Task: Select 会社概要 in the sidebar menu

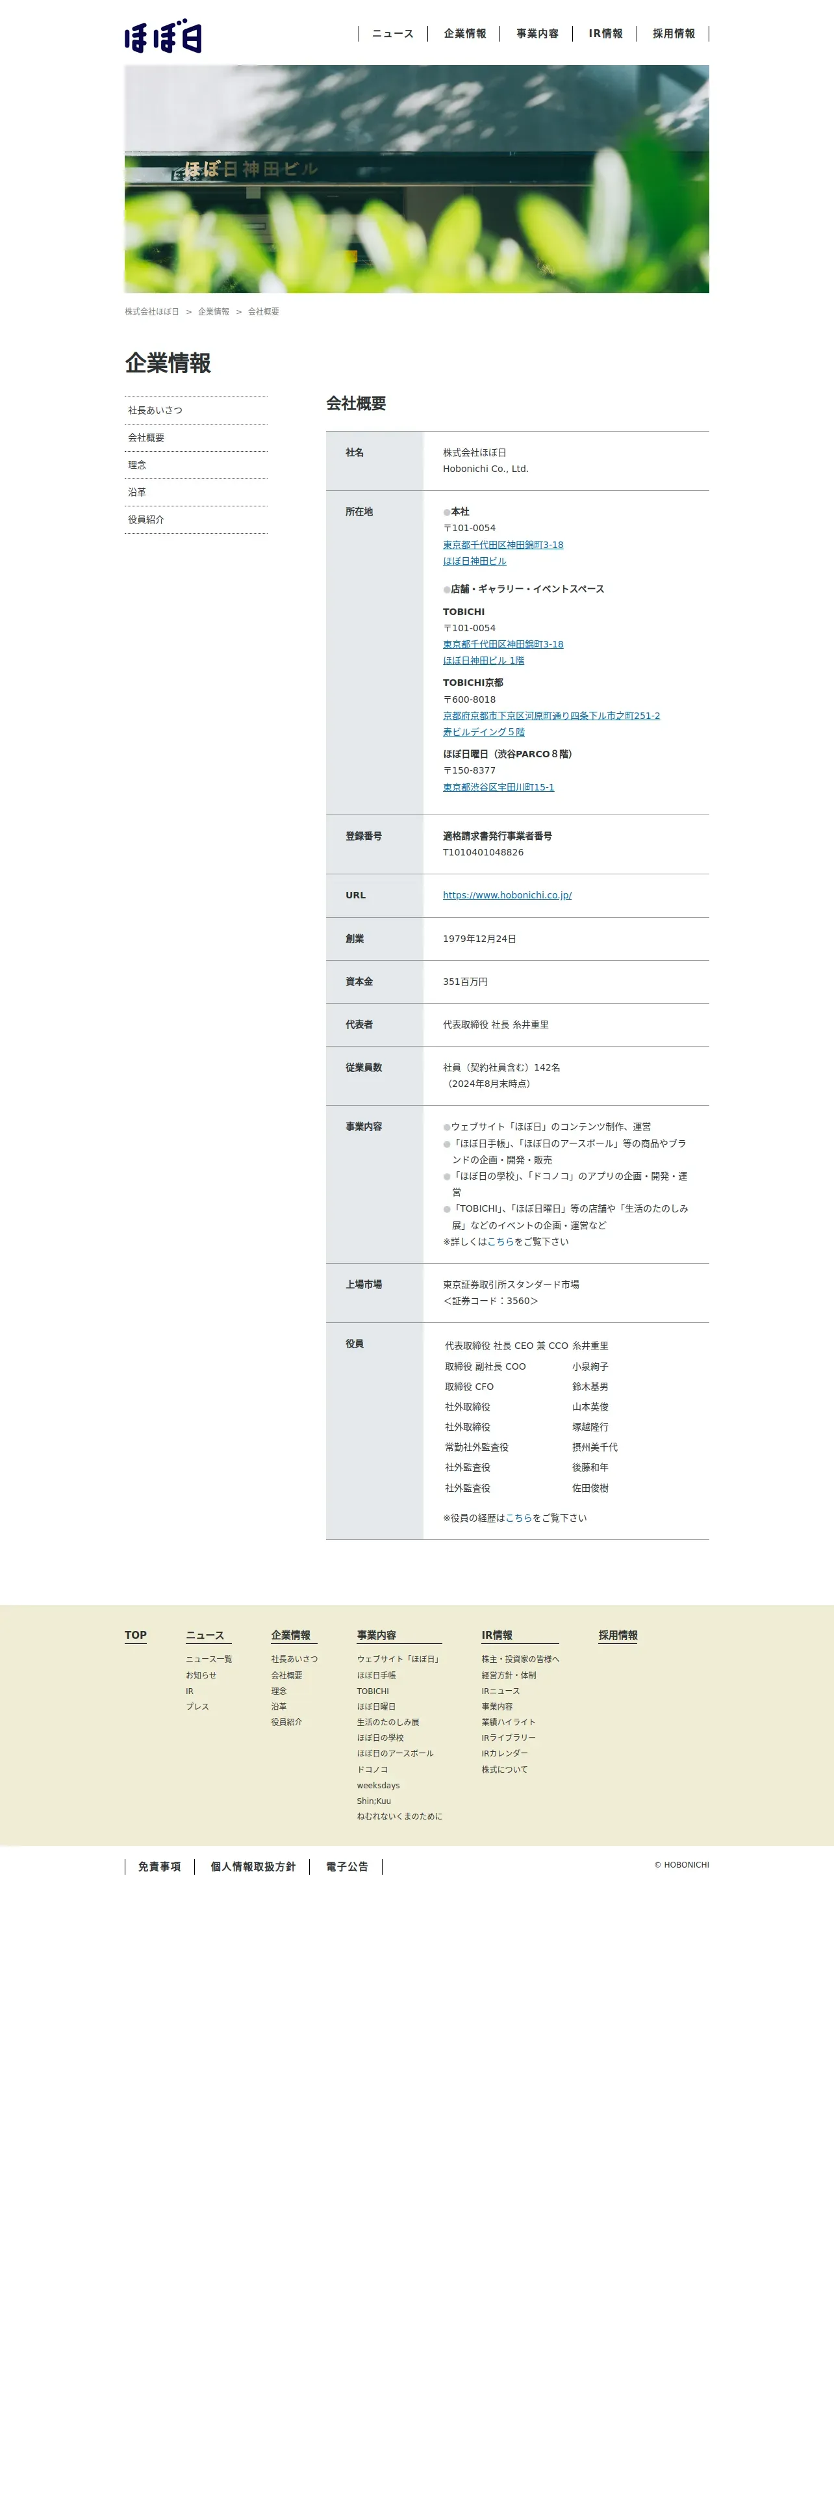Action: [x=196, y=437]
